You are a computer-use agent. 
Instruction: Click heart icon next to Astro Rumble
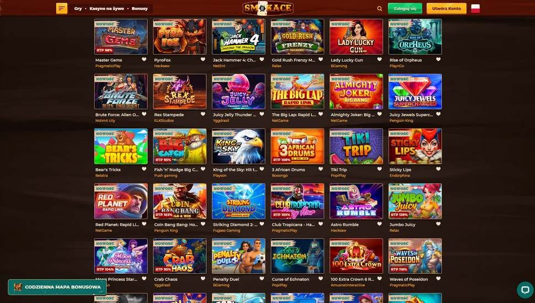[x=379, y=224]
